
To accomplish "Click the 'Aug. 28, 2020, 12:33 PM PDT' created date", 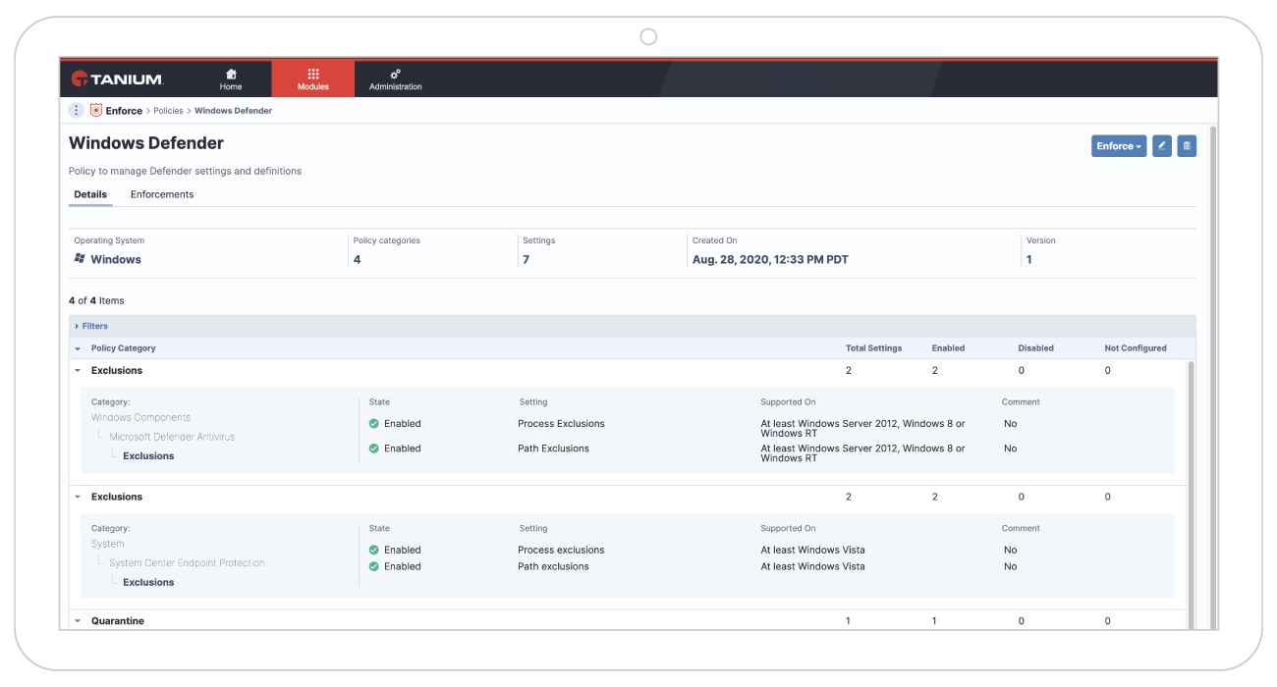I will pos(770,260).
